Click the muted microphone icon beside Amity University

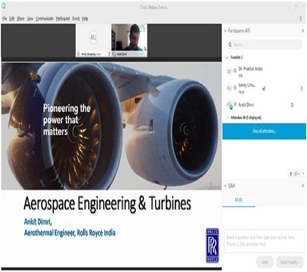(x=301, y=89)
